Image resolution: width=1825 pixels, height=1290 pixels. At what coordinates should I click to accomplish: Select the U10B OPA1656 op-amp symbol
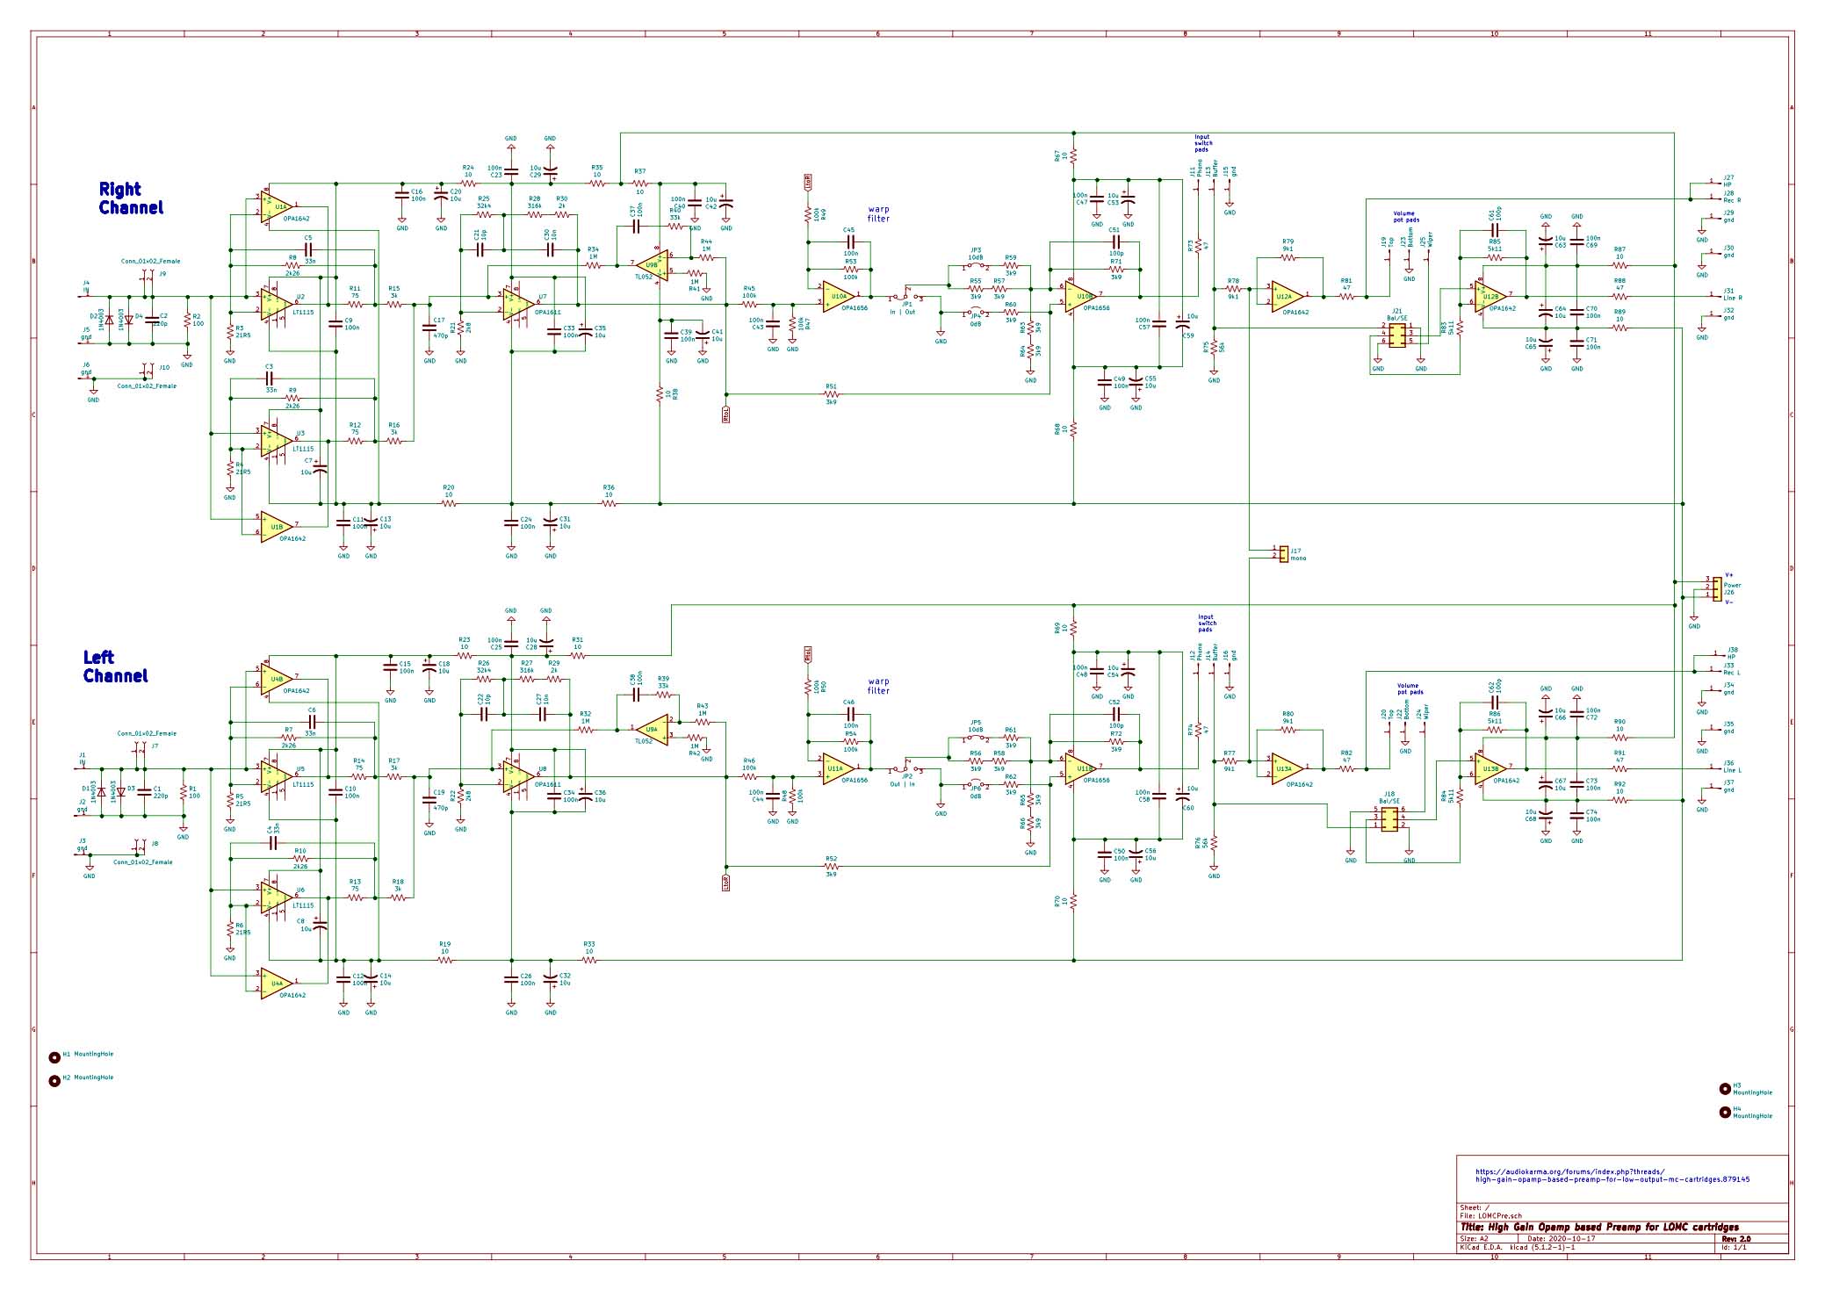1083,295
